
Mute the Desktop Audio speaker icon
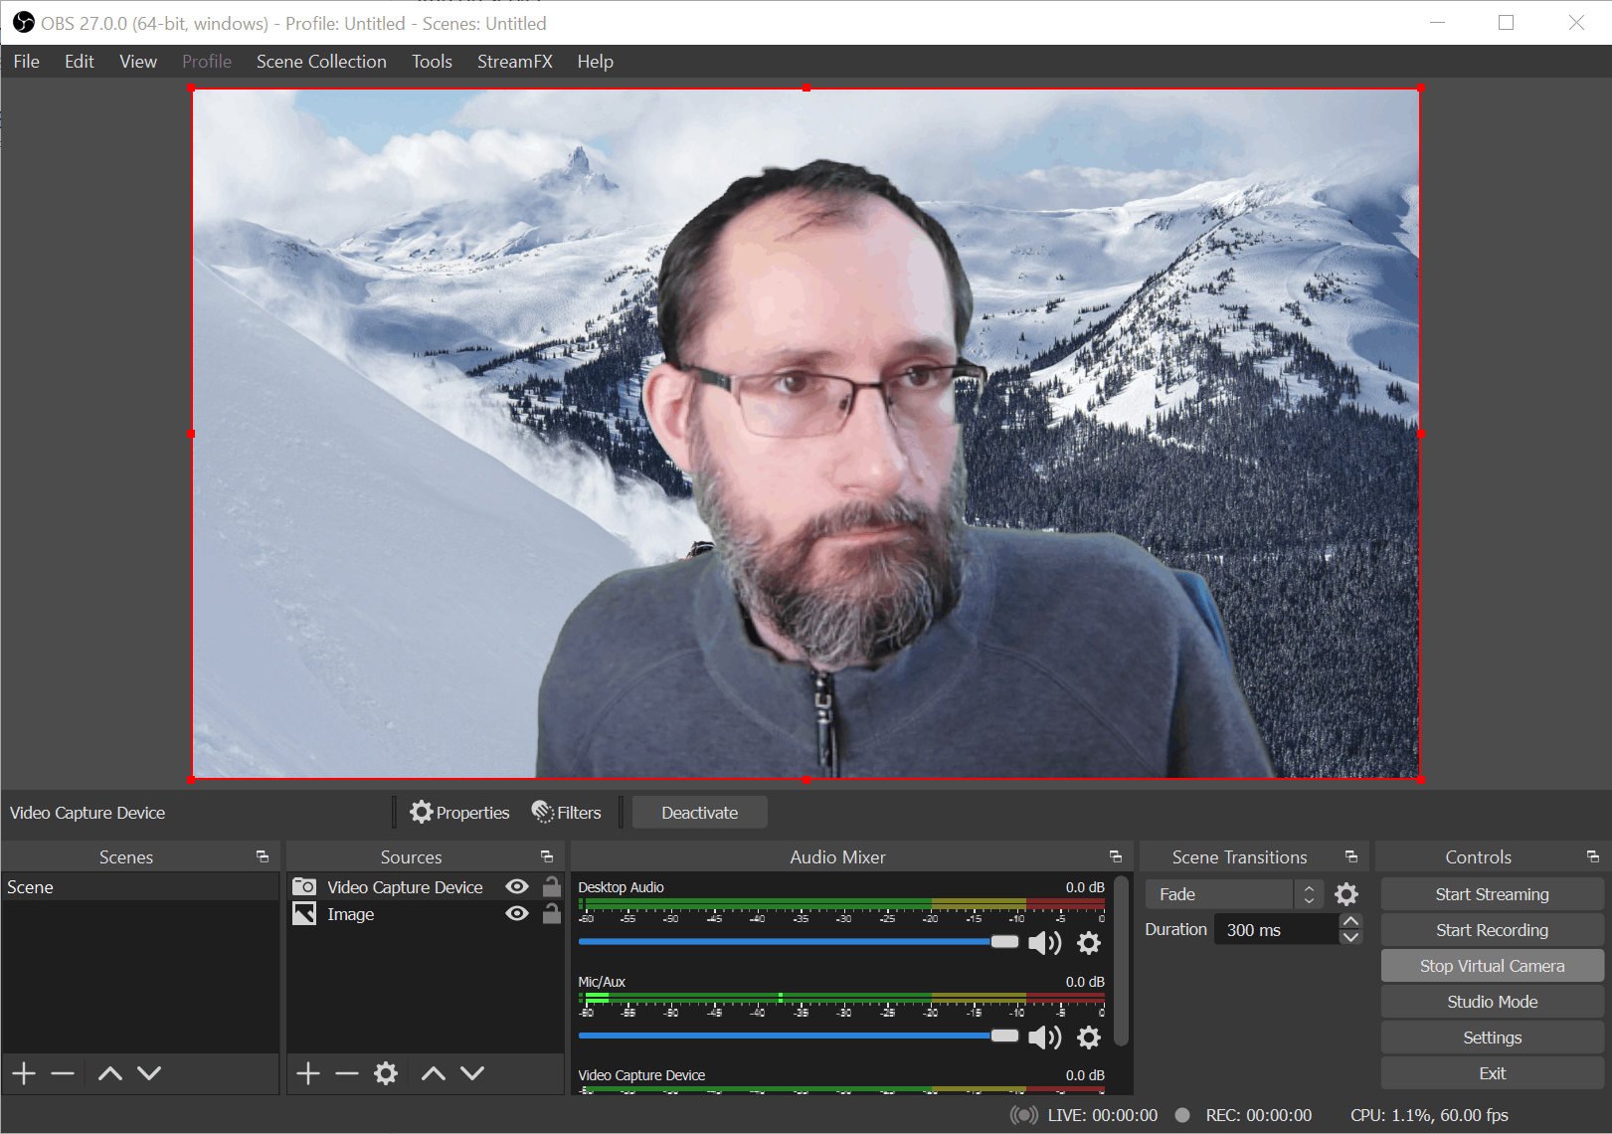point(1044,943)
